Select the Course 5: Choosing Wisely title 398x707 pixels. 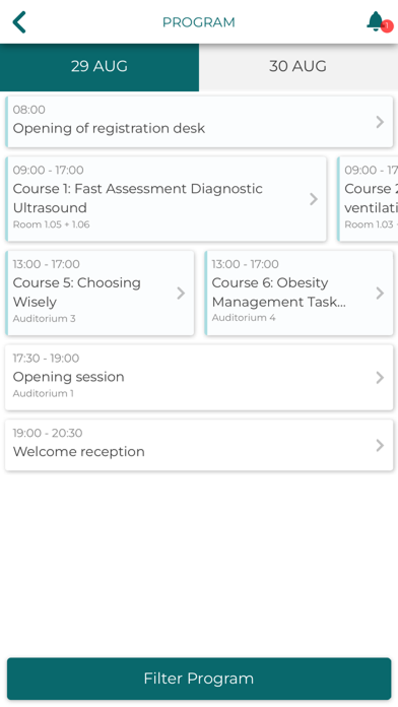tap(77, 292)
